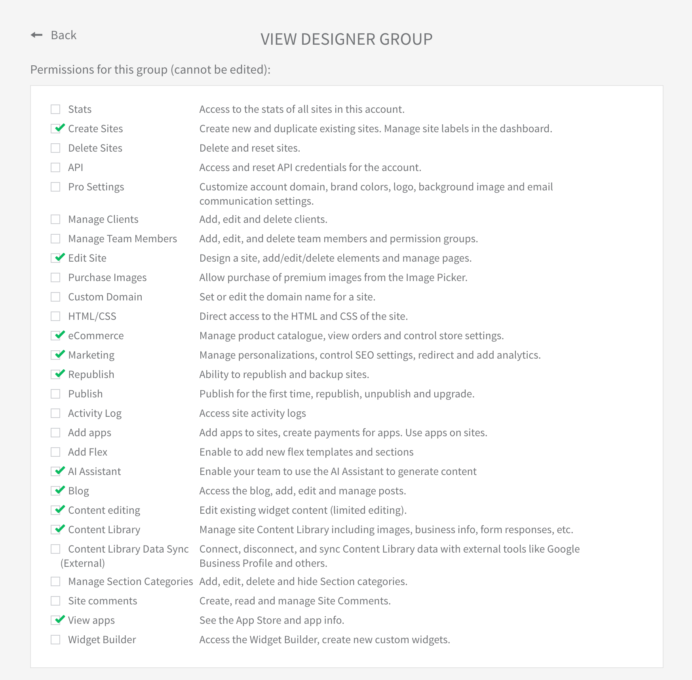692x680 pixels.
Task: Select the Manage Clients checkbox
Action: click(x=55, y=219)
